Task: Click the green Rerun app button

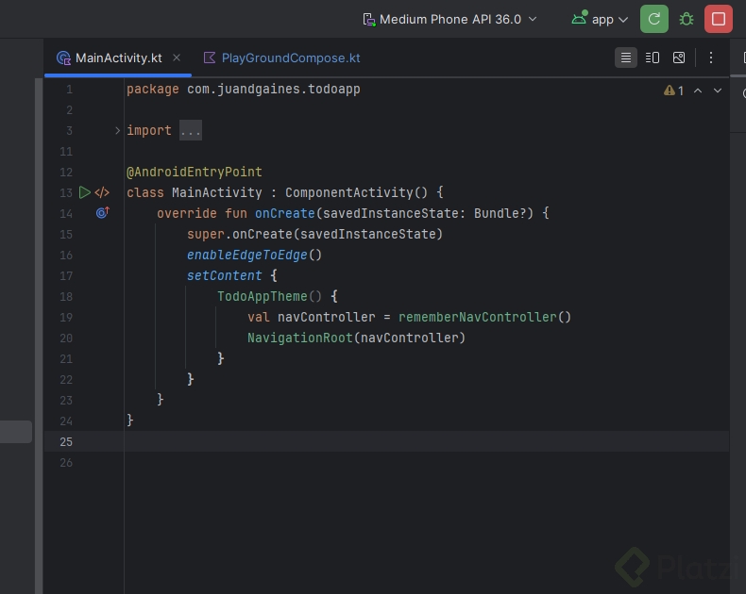Action: coord(653,19)
